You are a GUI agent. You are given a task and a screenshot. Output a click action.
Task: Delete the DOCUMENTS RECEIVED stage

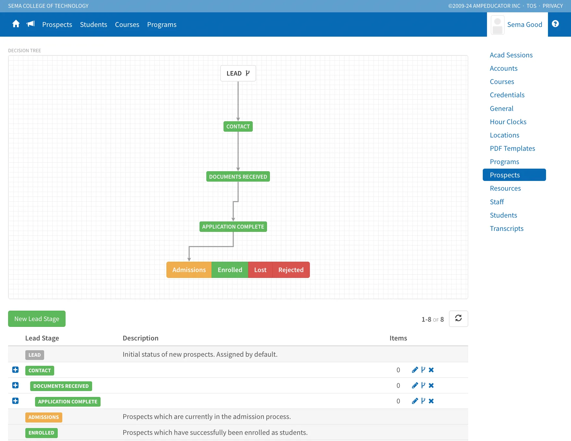tap(431, 386)
